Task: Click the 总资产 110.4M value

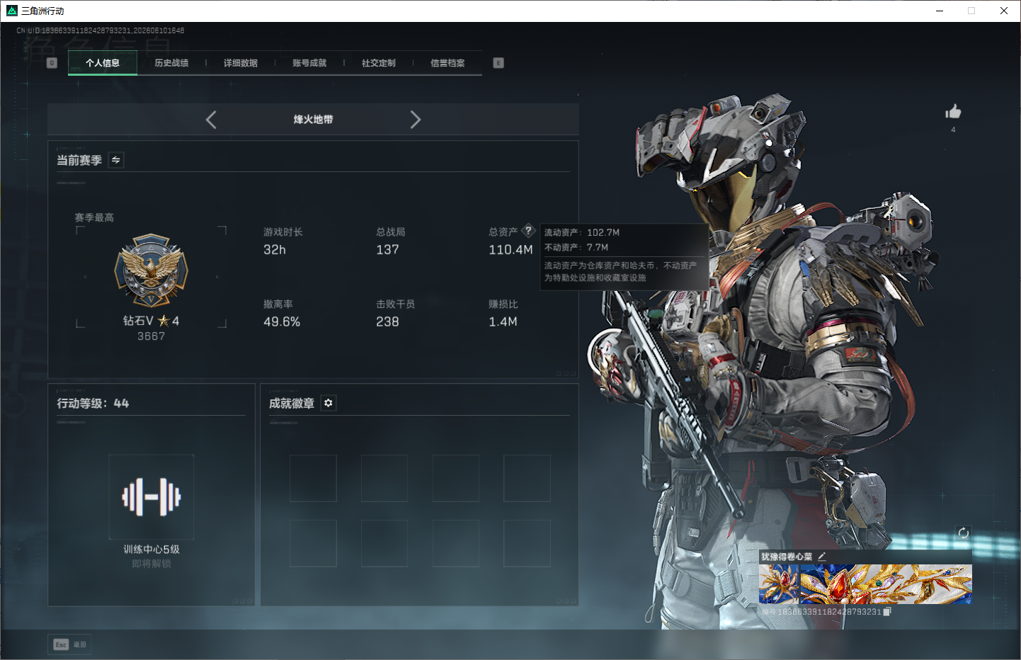Action: [510, 250]
